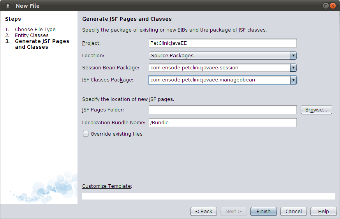
Task: Focus the JSF Pages Folder field
Action: pos(222,110)
